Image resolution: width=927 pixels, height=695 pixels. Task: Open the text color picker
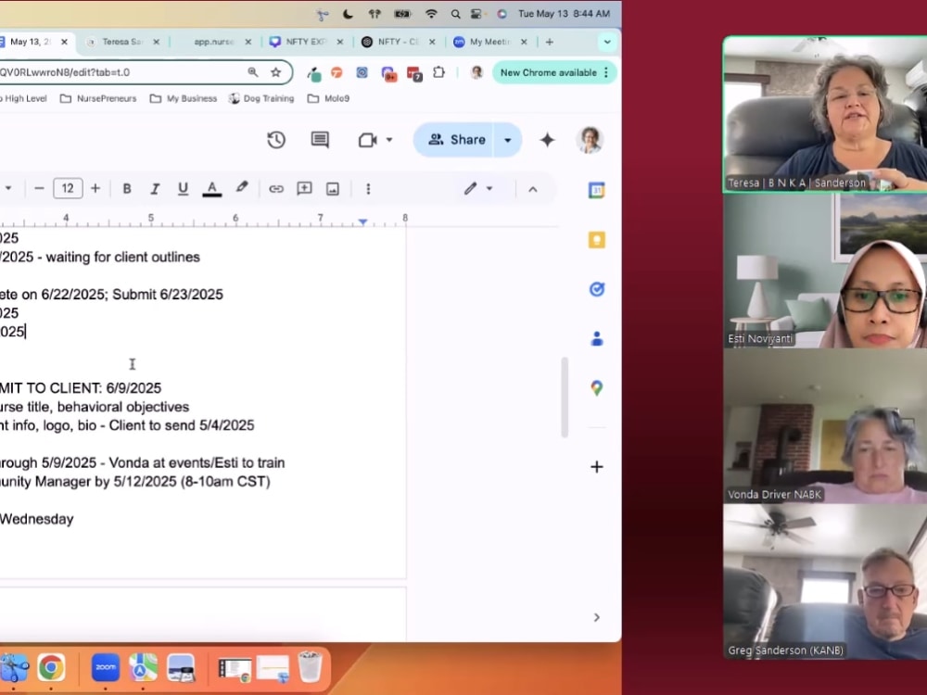point(211,188)
